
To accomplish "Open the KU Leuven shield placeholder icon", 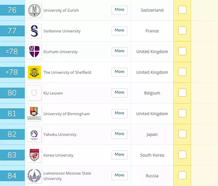I will click(34, 93).
